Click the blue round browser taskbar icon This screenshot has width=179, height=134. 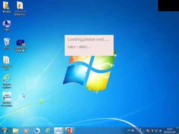coord(37,131)
